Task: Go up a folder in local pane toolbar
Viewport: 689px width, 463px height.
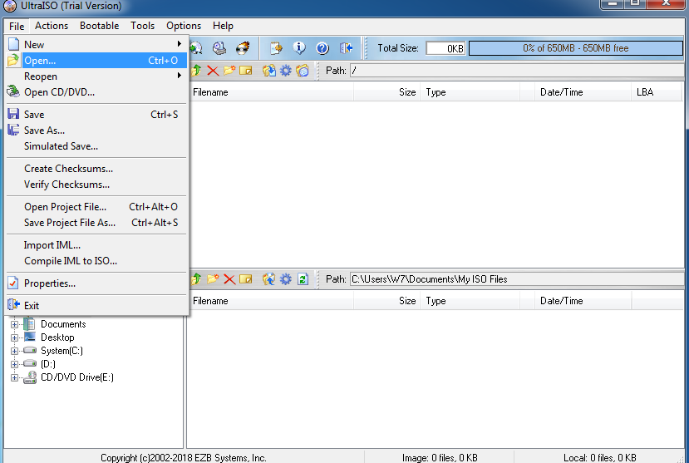Action: pos(196,279)
